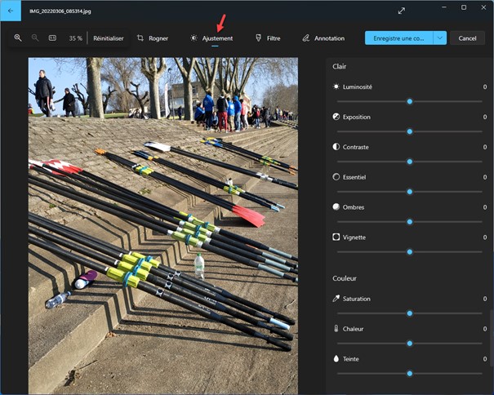This screenshot has height=395, width=494.
Task: Click the Exposition icon
Action: point(336,117)
